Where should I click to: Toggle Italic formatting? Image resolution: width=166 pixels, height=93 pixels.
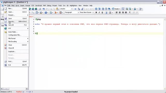(99, 12)
